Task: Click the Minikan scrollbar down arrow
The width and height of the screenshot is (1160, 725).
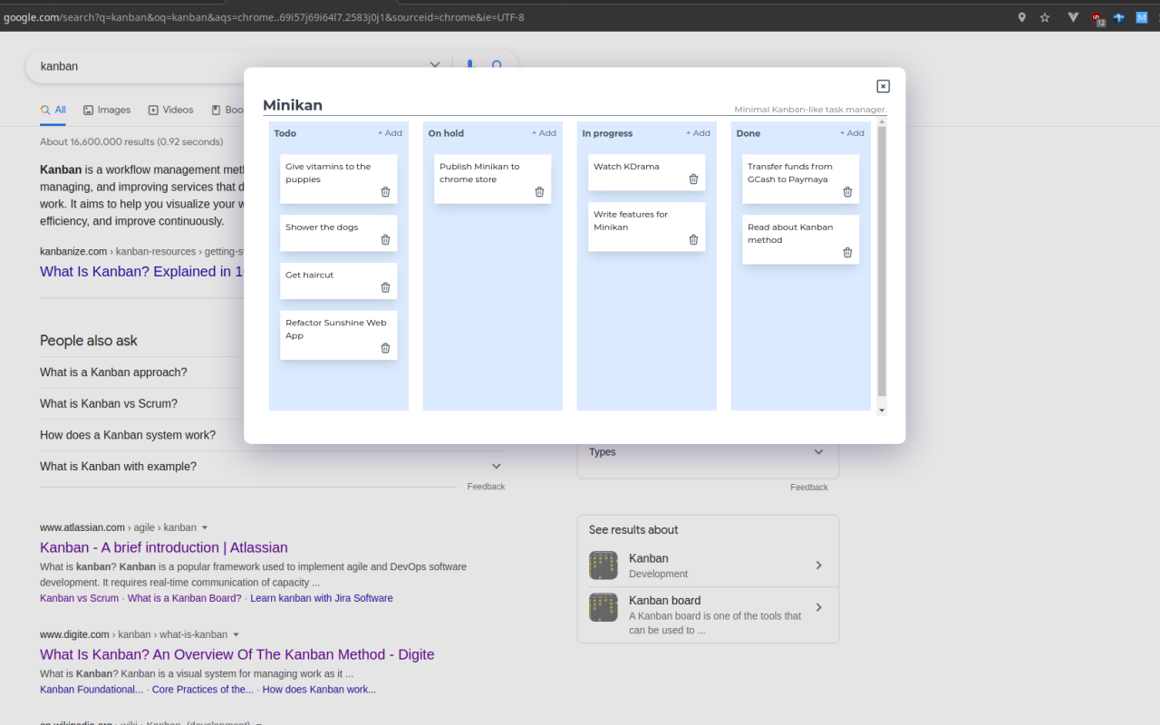Action: [x=882, y=411]
